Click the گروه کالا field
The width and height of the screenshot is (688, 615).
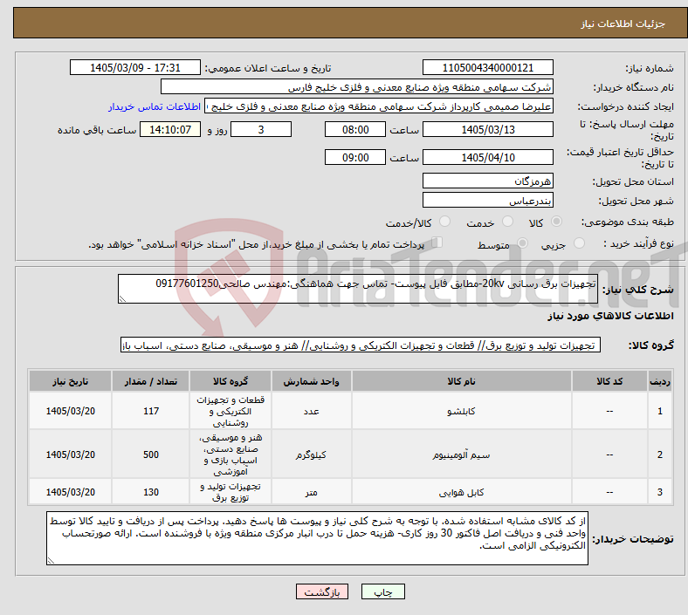(361, 345)
